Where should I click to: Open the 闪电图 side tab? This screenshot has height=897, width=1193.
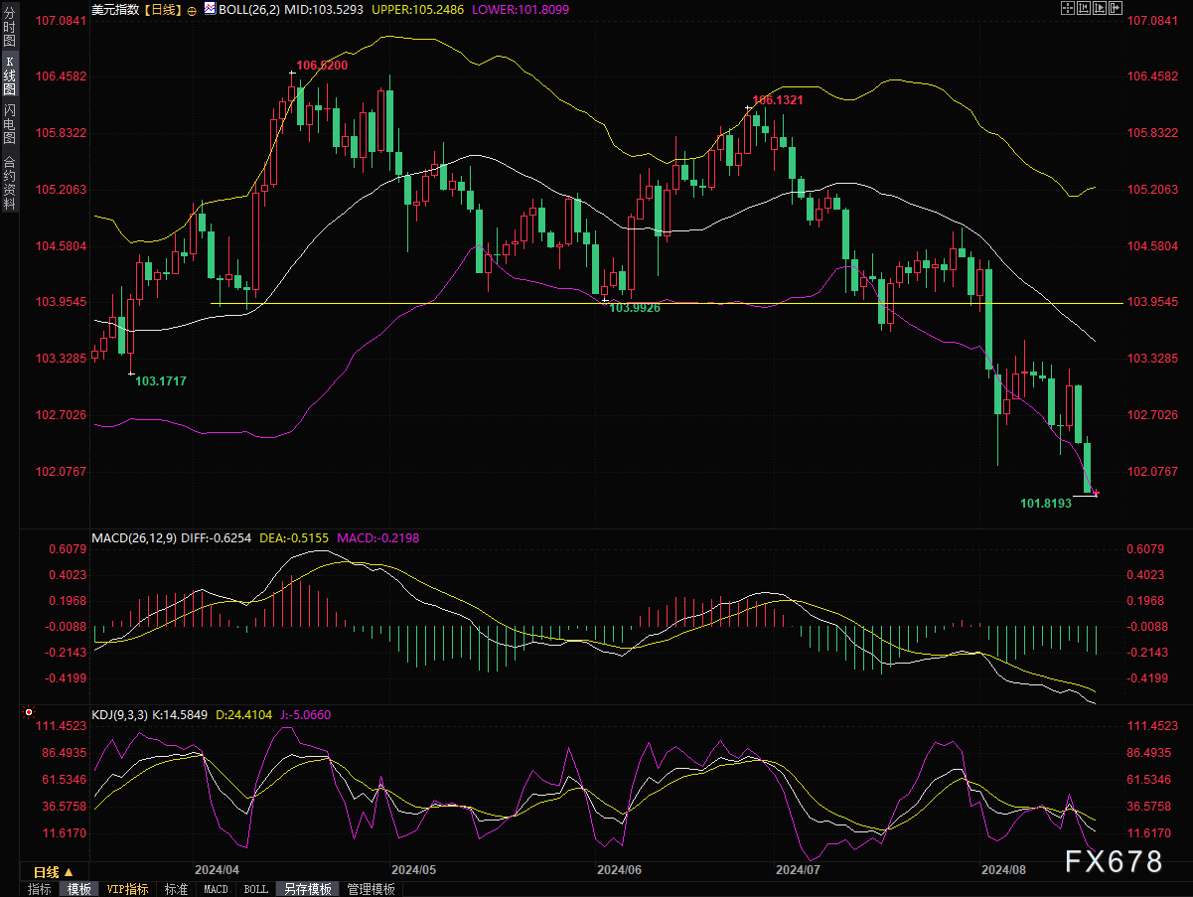10,124
